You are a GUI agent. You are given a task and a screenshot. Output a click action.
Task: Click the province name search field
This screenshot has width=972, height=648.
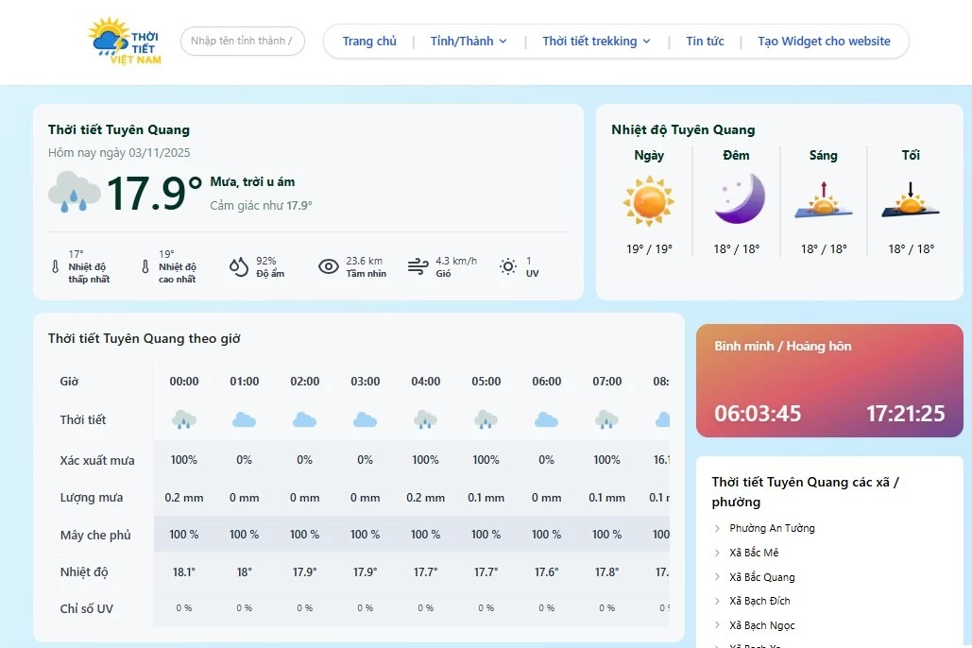coord(242,42)
